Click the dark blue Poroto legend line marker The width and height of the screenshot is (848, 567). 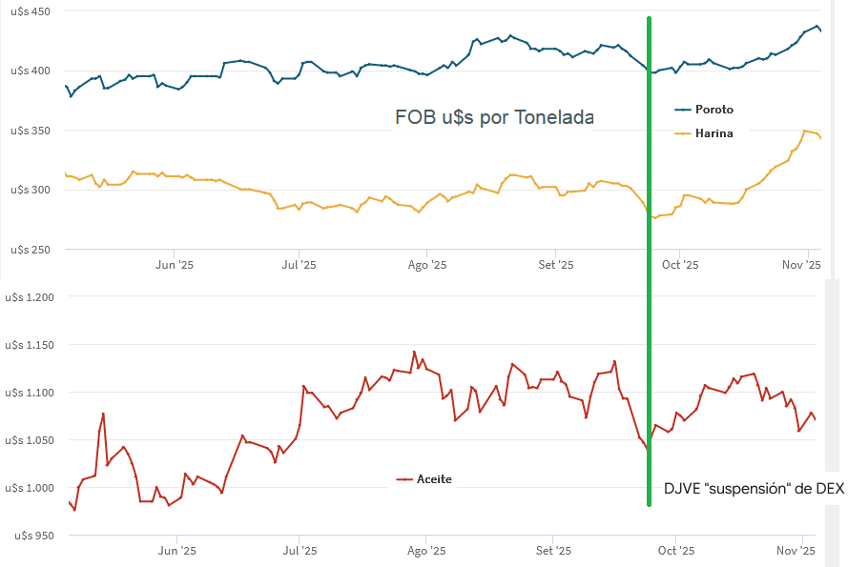683,110
